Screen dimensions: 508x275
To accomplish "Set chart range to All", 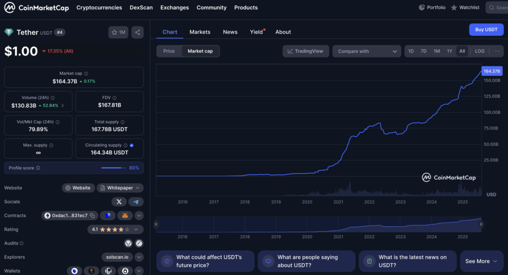I will pos(462,51).
